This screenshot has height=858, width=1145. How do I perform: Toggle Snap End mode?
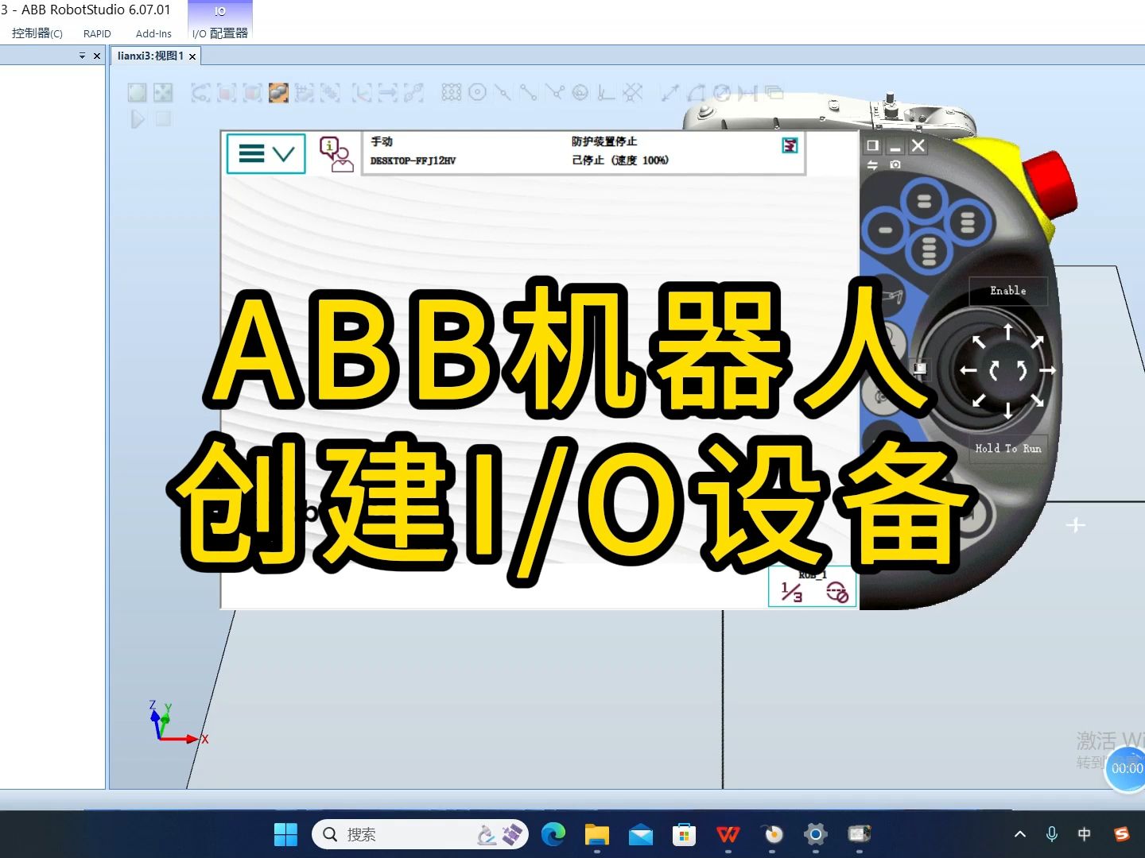(x=529, y=93)
